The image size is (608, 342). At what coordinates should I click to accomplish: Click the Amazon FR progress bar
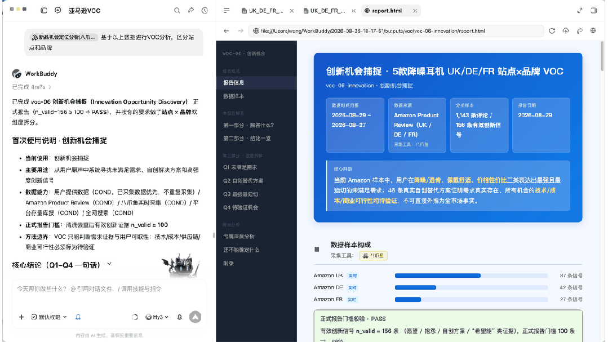(x=471, y=299)
